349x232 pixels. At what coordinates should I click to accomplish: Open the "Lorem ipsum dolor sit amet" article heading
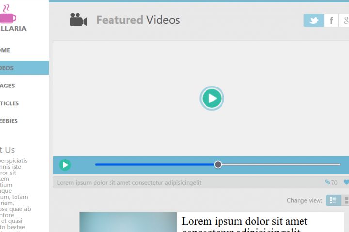tap(244, 224)
